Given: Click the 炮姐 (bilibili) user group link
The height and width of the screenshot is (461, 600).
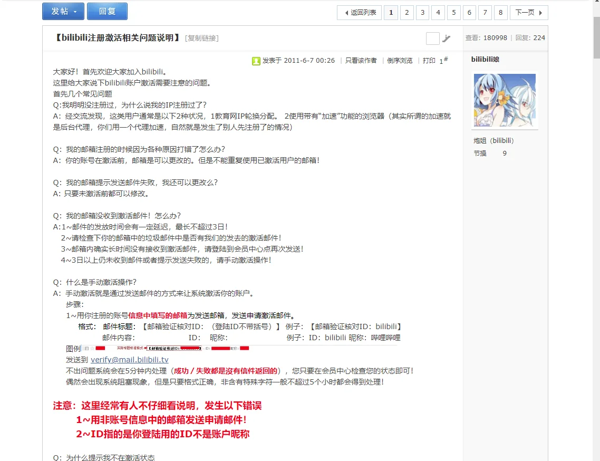Looking at the screenshot, I should click(493, 140).
